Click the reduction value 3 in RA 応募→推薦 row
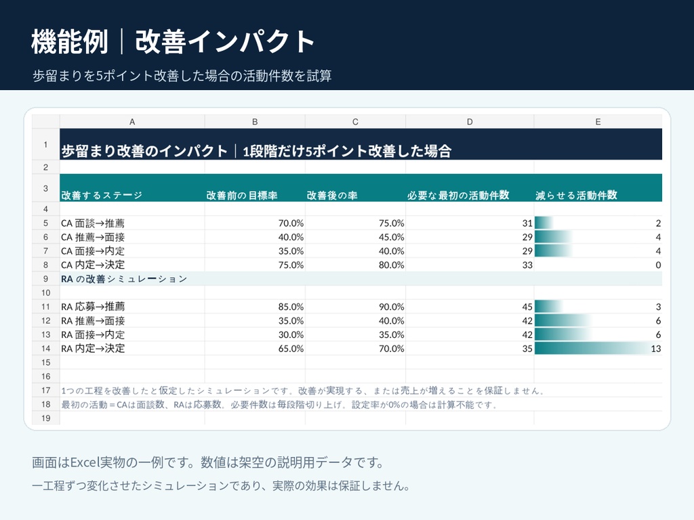This screenshot has width=694, height=520. 598,307
